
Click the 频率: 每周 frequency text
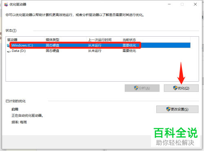19,122
